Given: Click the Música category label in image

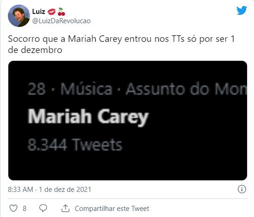Looking at the screenshot, I should 86,89.
